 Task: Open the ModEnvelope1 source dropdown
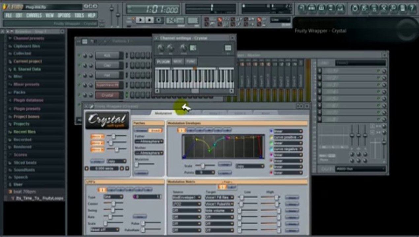pos(187,197)
